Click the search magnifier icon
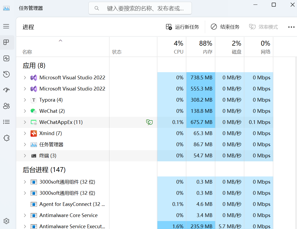 click(x=97, y=8)
